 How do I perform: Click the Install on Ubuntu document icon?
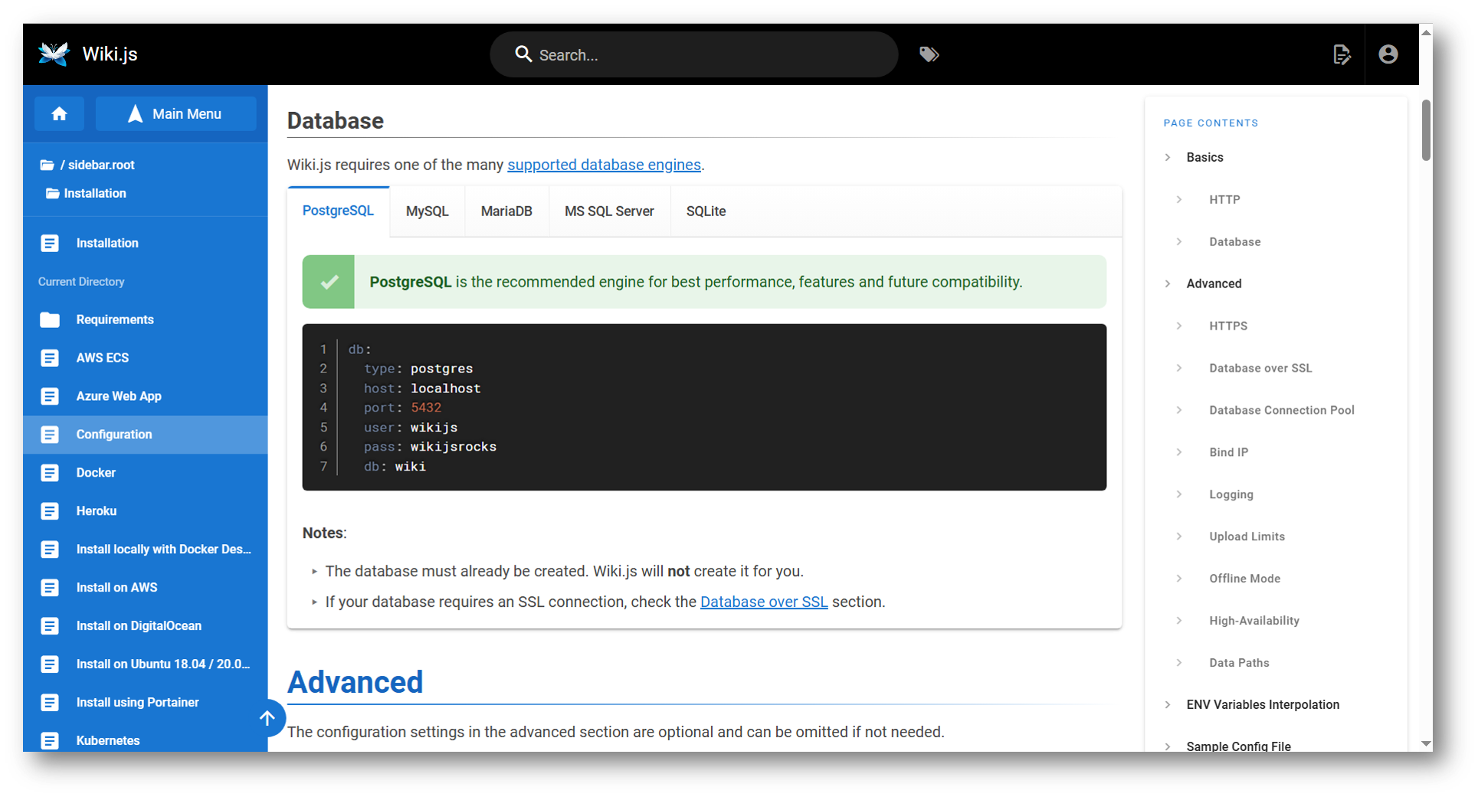tap(50, 664)
